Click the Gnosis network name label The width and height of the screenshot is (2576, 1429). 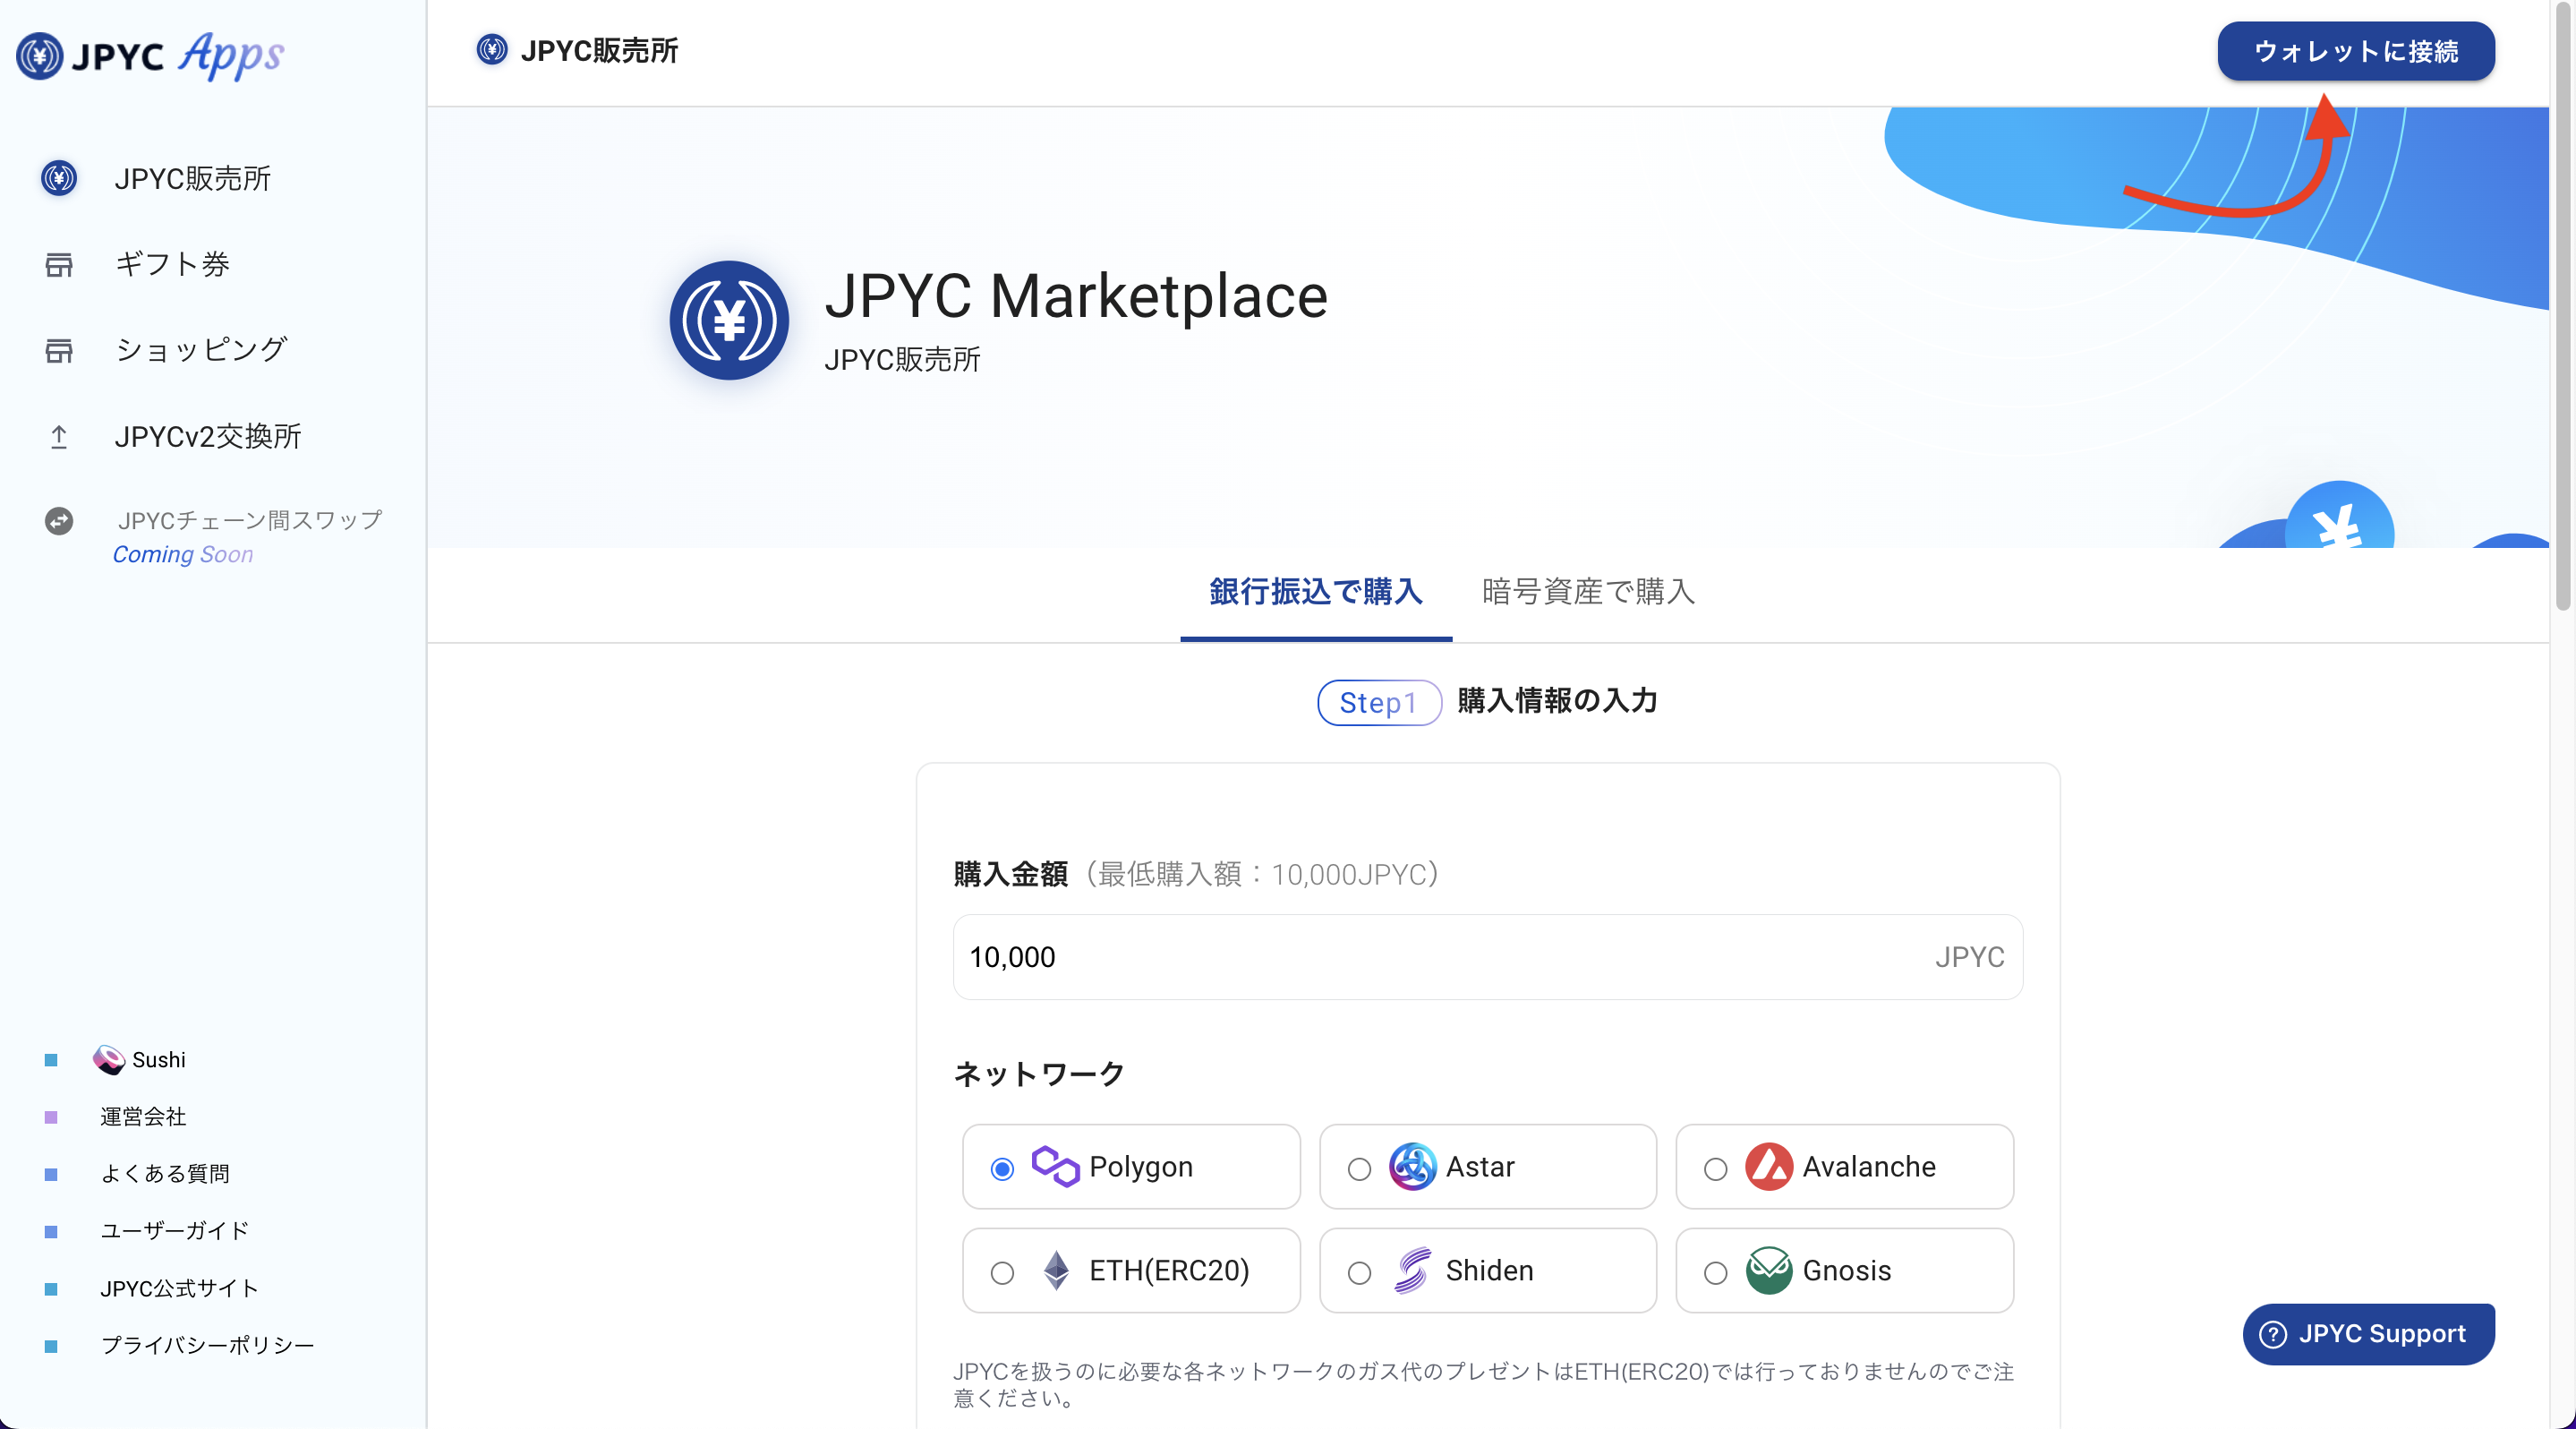pos(1847,1271)
